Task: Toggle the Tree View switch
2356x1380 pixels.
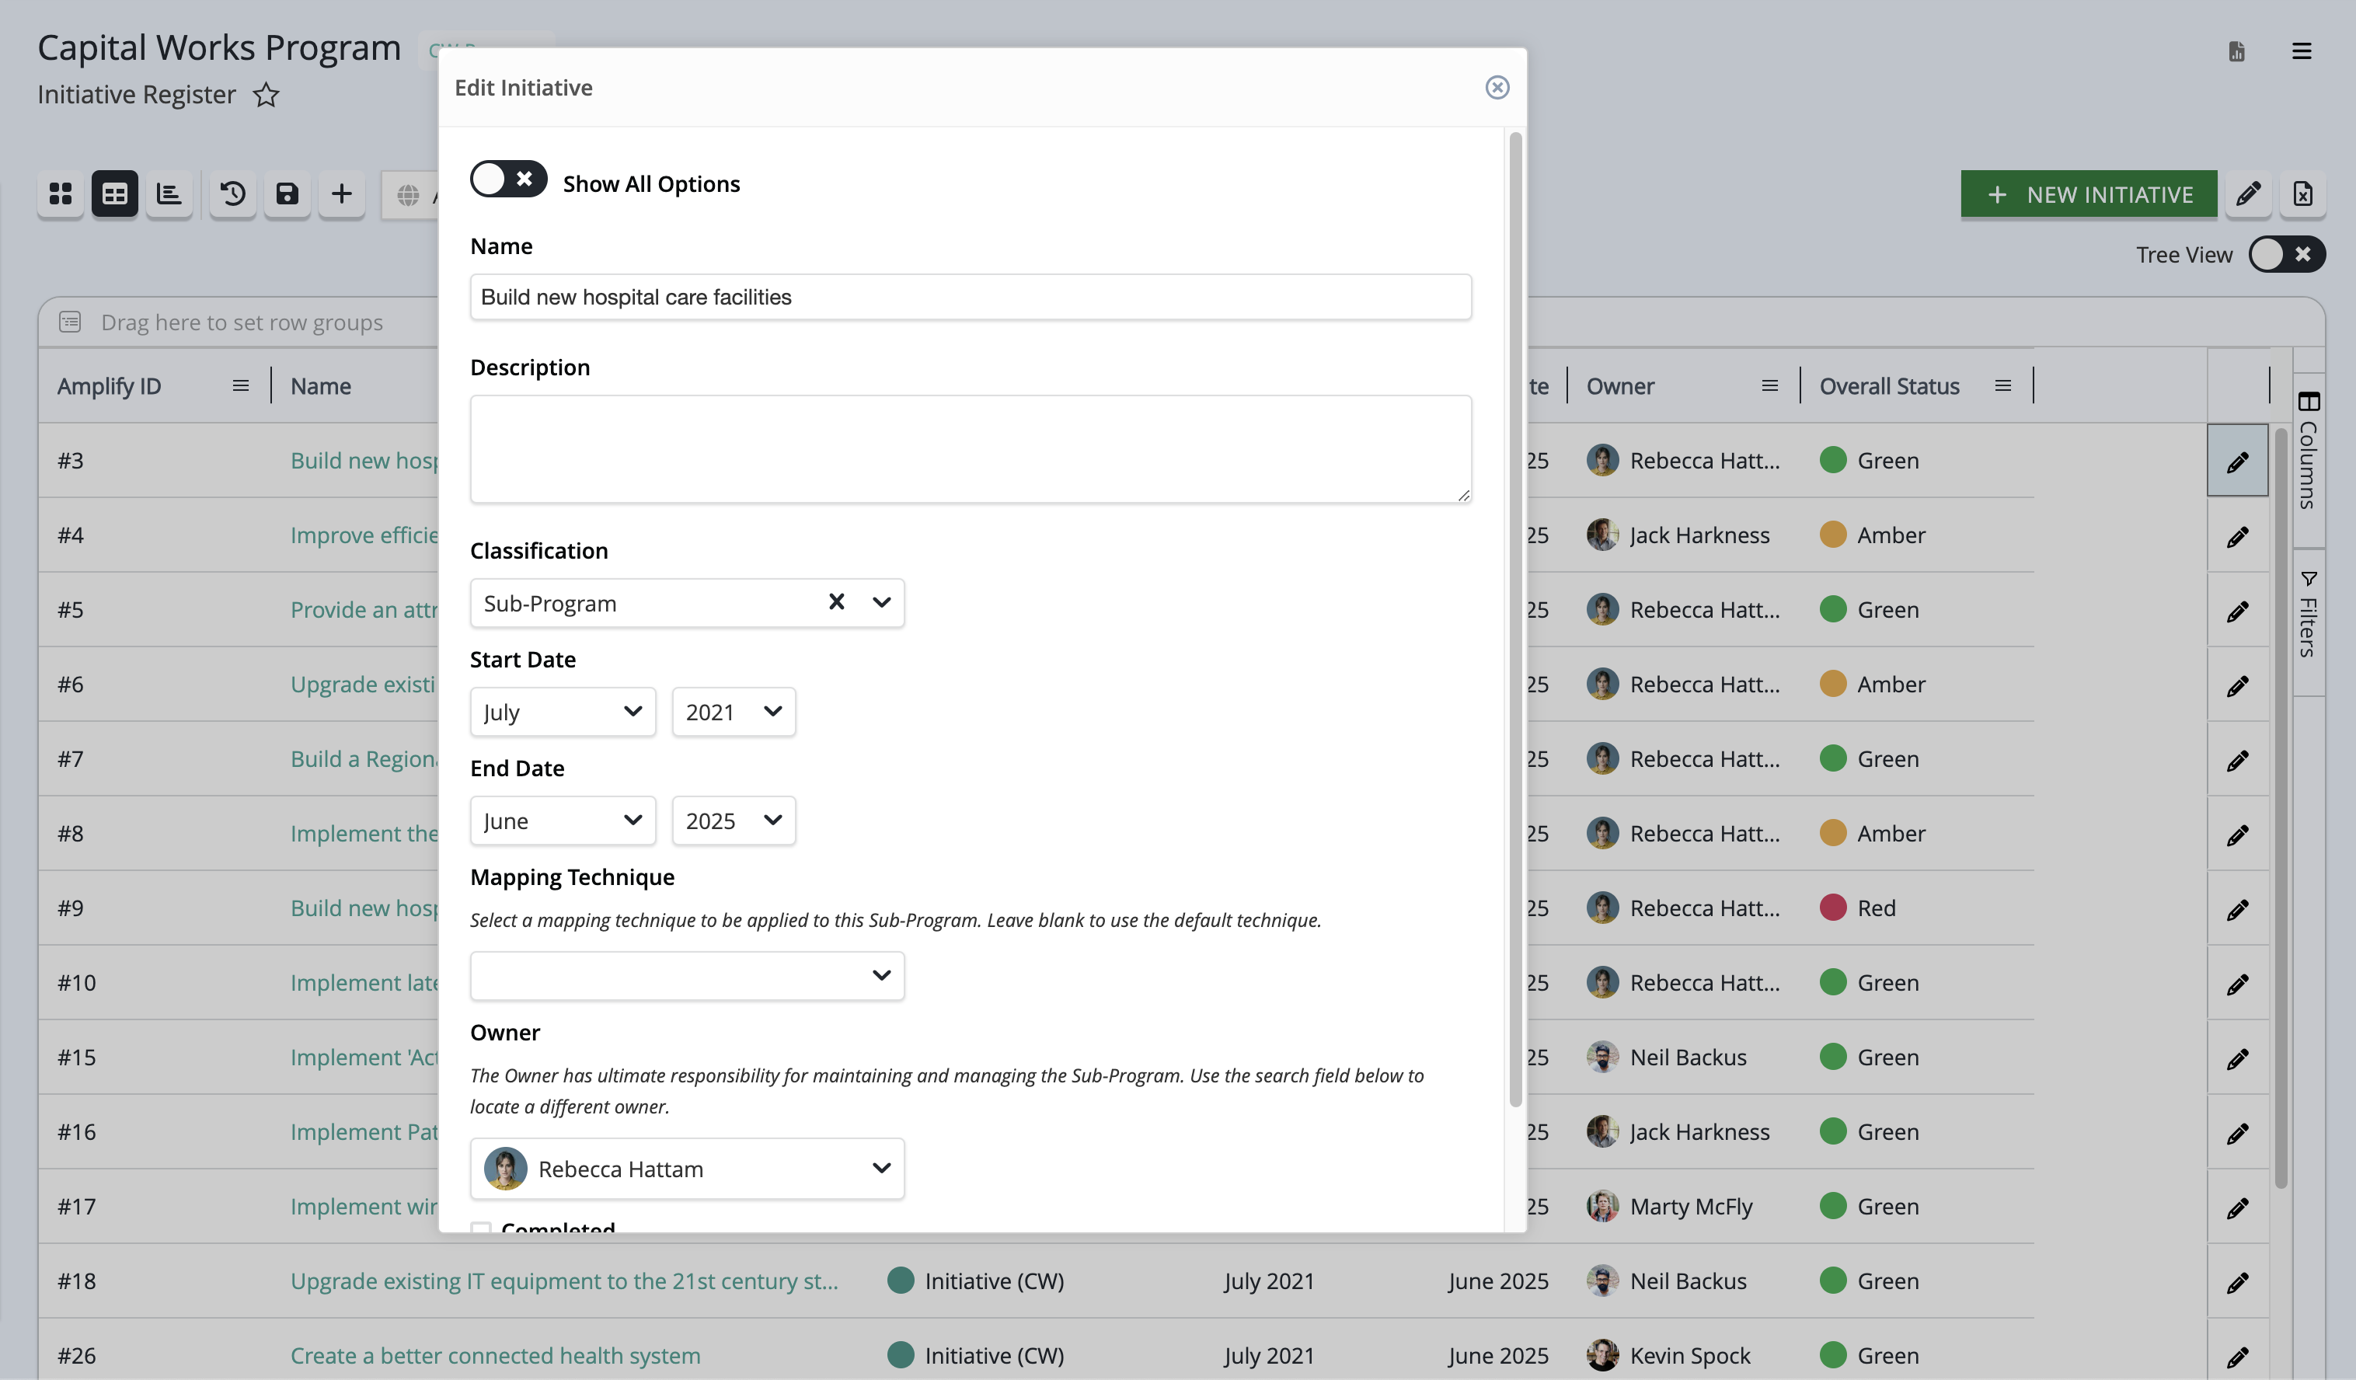Action: point(2286,254)
